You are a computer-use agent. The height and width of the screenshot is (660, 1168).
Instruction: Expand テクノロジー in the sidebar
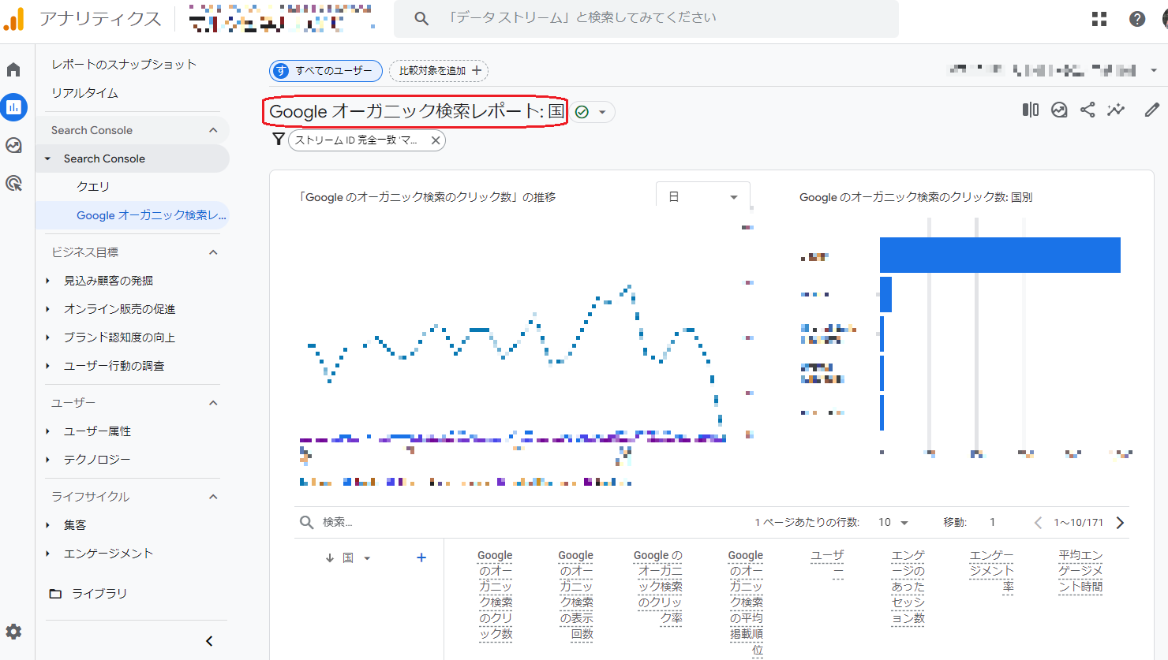pos(97,459)
